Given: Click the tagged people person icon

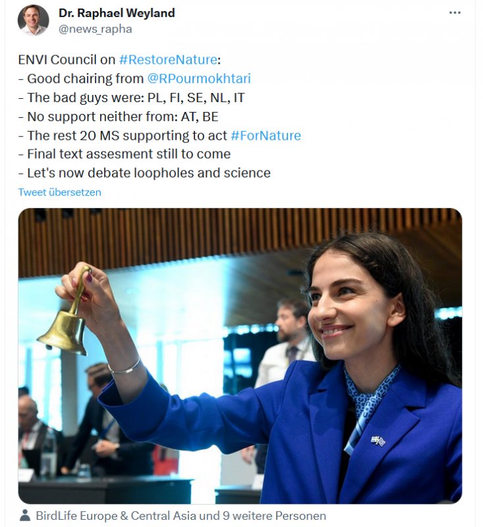Looking at the screenshot, I should click(x=25, y=516).
